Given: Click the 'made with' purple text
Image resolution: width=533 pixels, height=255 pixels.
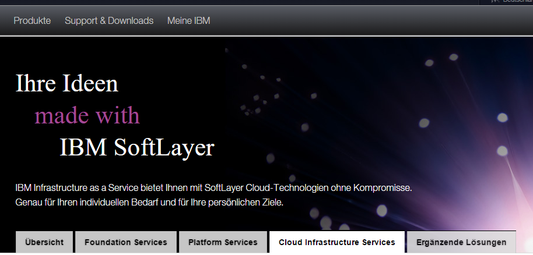Looking at the screenshot, I should pos(87,115).
